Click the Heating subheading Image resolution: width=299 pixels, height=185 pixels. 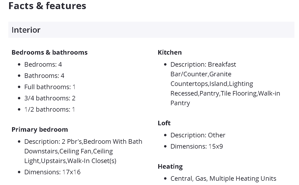(x=170, y=167)
